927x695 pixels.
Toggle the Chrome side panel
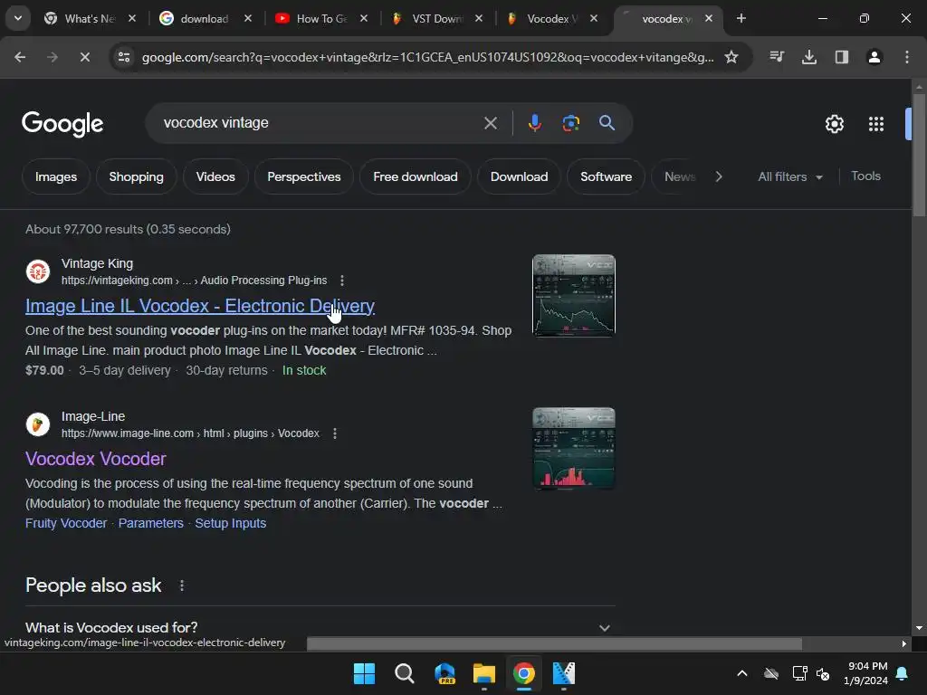842,57
